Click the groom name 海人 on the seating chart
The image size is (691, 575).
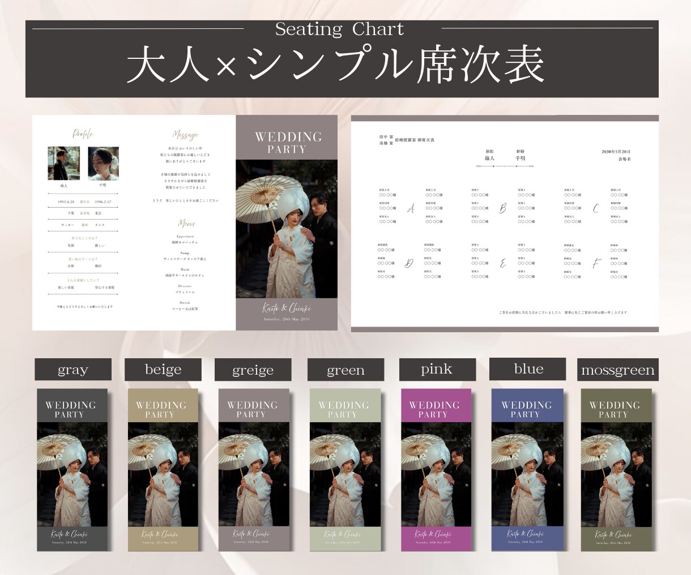490,158
